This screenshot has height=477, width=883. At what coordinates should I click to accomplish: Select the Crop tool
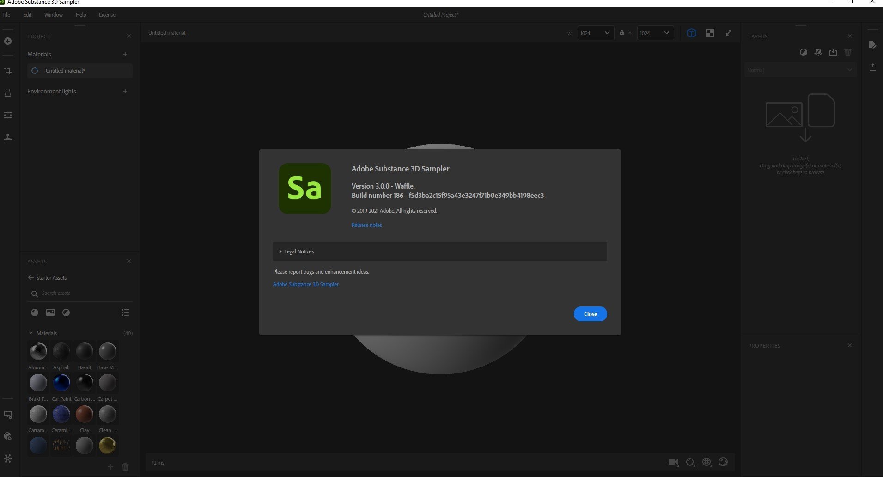point(8,71)
